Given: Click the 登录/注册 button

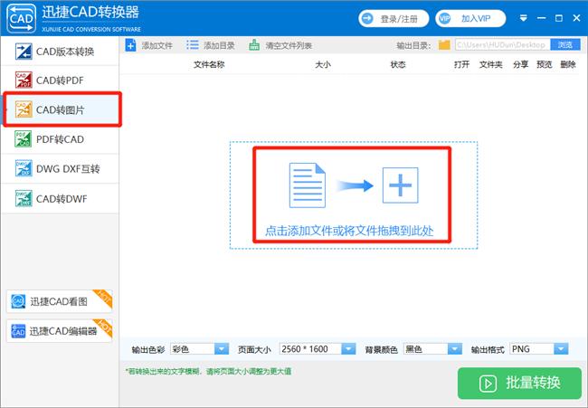Looking at the screenshot, I should coord(394,18).
